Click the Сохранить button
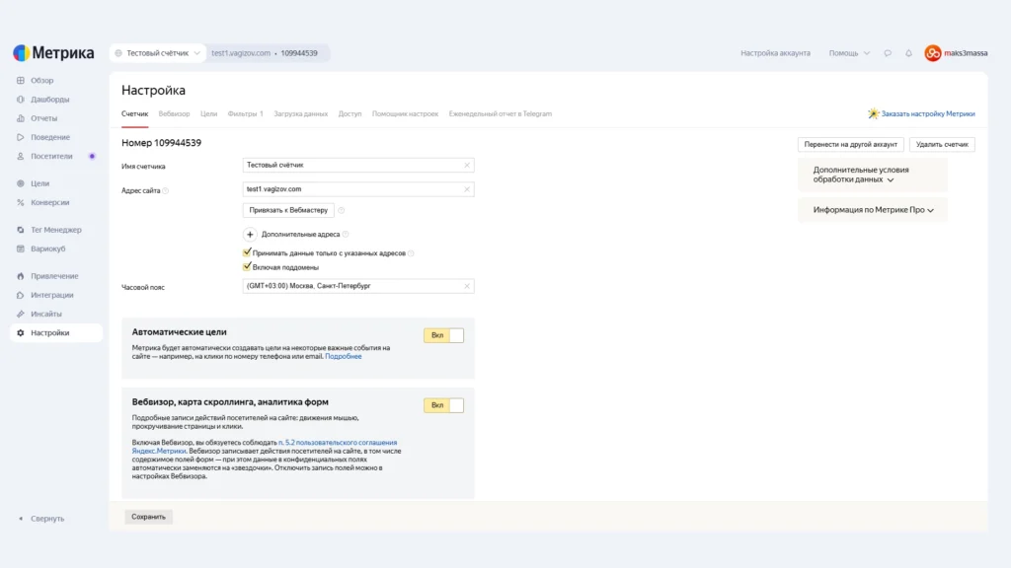 pyautogui.click(x=148, y=517)
